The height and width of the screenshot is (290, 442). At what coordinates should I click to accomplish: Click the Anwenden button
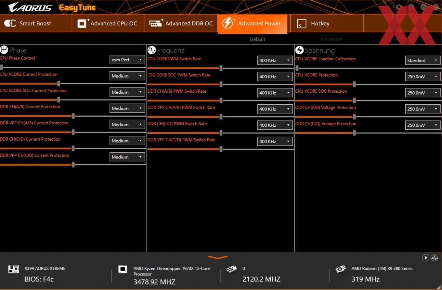(x=331, y=39)
